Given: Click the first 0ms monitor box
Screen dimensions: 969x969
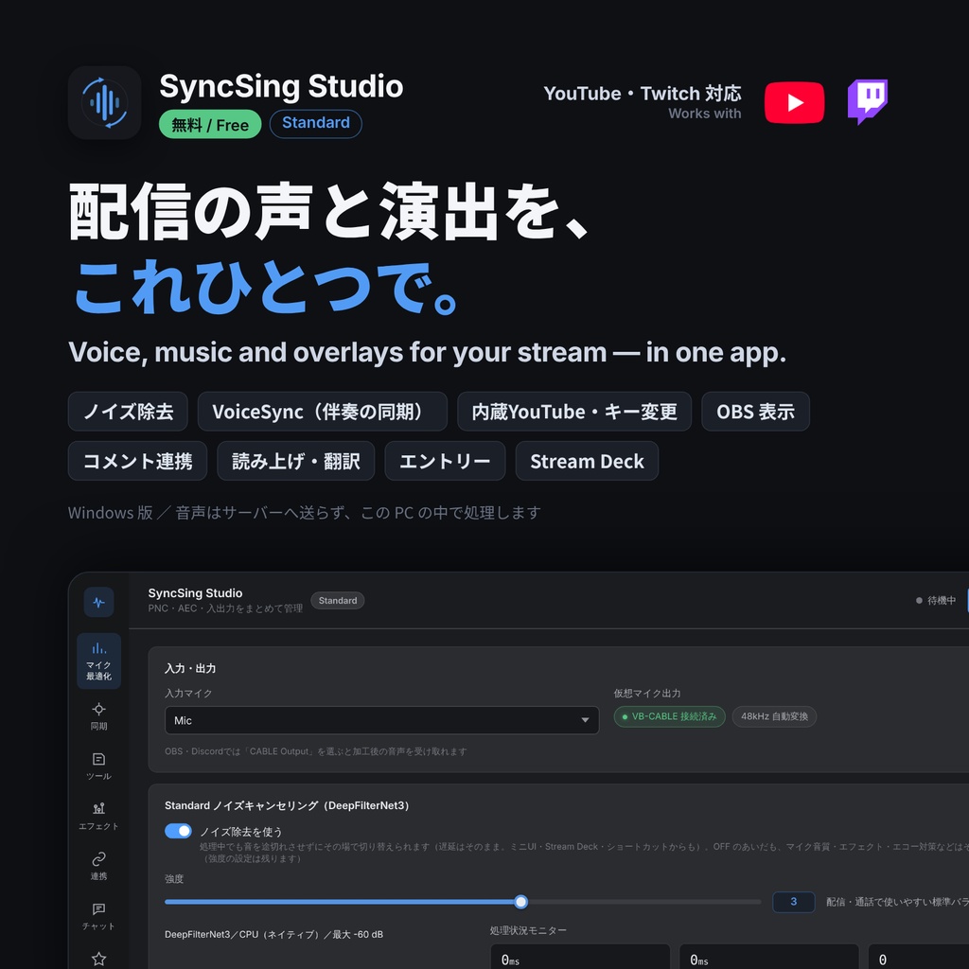Looking at the screenshot, I should 580,957.
